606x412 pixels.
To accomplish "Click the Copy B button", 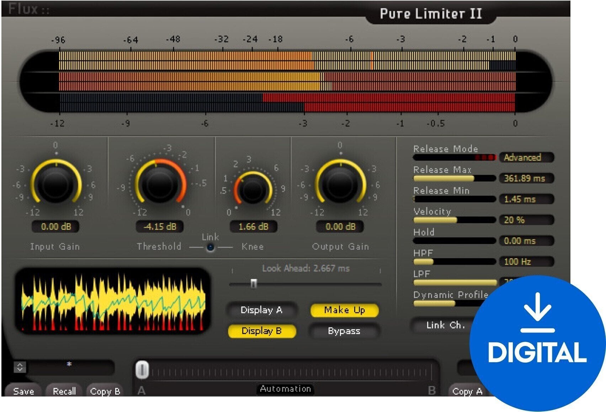I will (x=105, y=391).
